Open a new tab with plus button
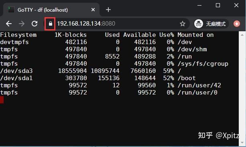 click(x=108, y=10)
